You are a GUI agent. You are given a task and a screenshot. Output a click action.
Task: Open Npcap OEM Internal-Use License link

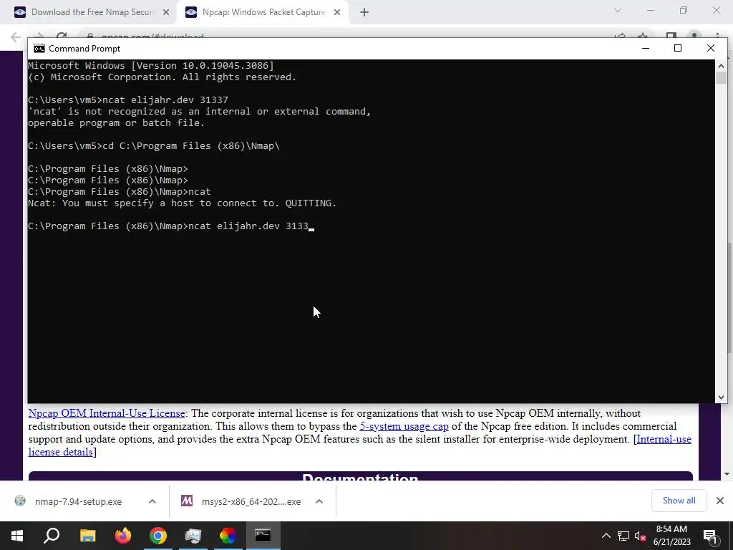coord(107,413)
